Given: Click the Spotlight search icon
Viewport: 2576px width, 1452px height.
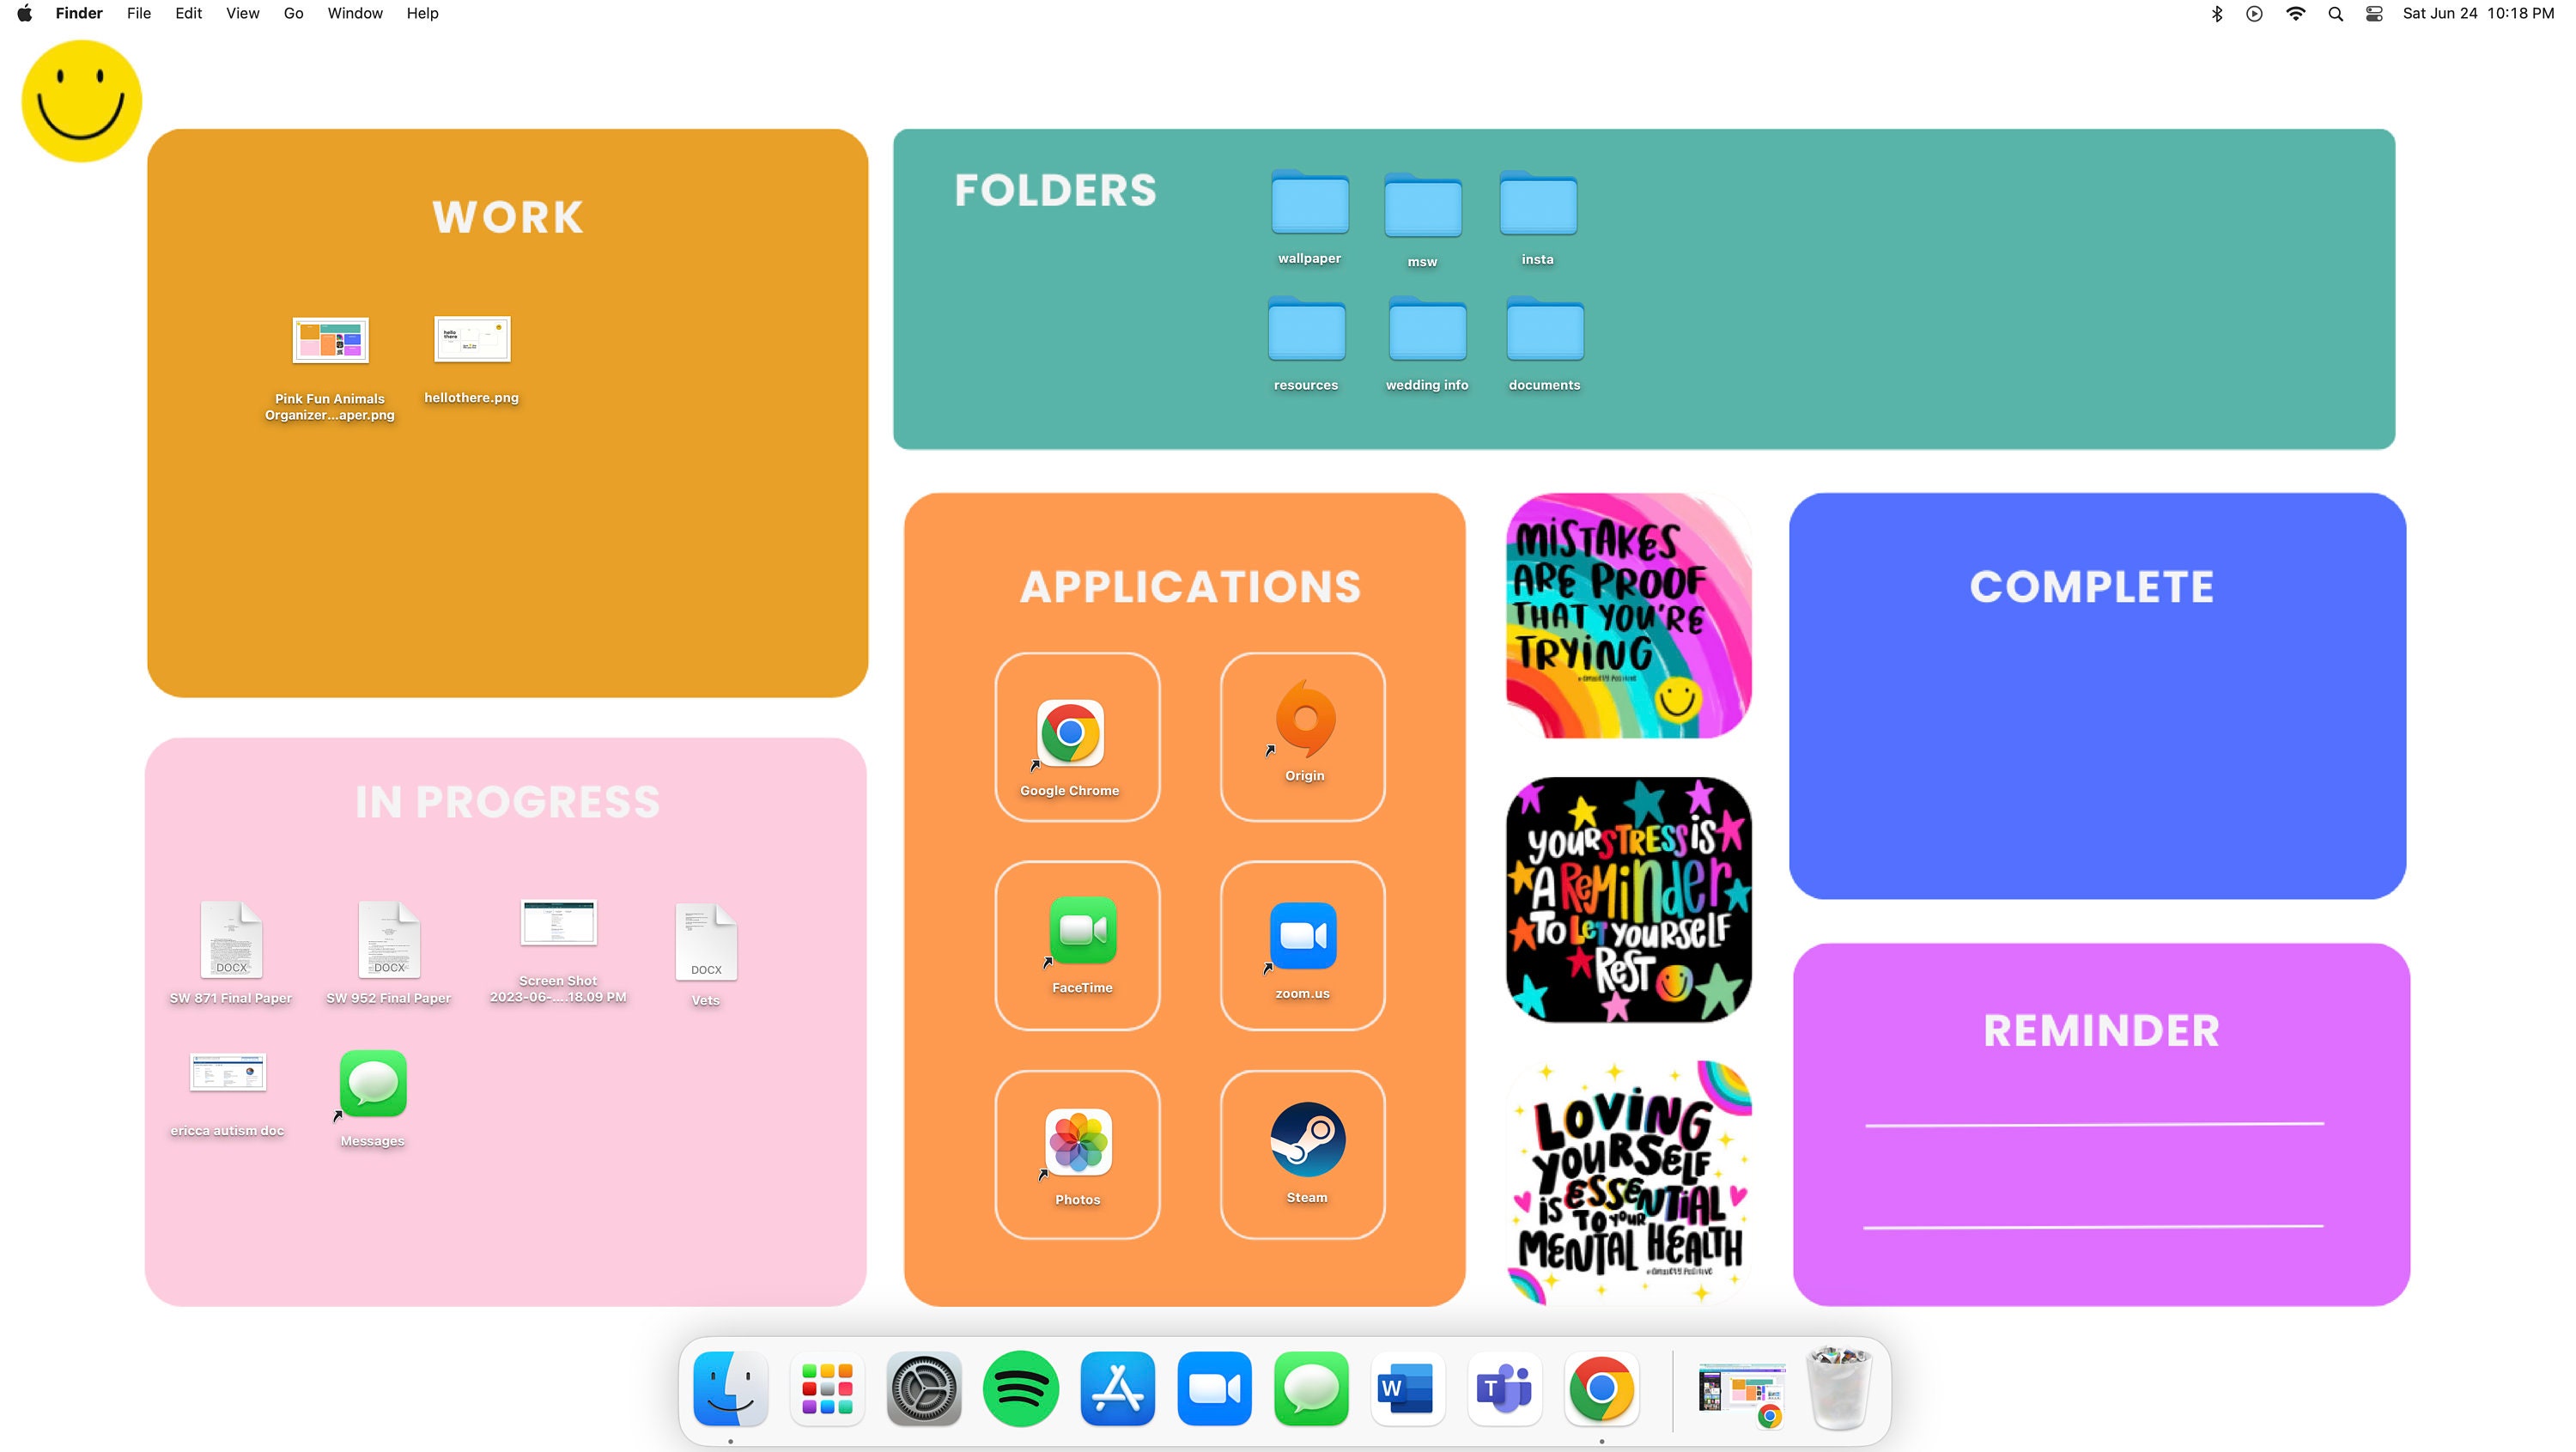Looking at the screenshot, I should coord(2336,13).
